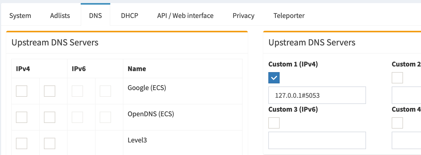Open the System settings tab
The width and height of the screenshot is (421, 155).
click(20, 16)
